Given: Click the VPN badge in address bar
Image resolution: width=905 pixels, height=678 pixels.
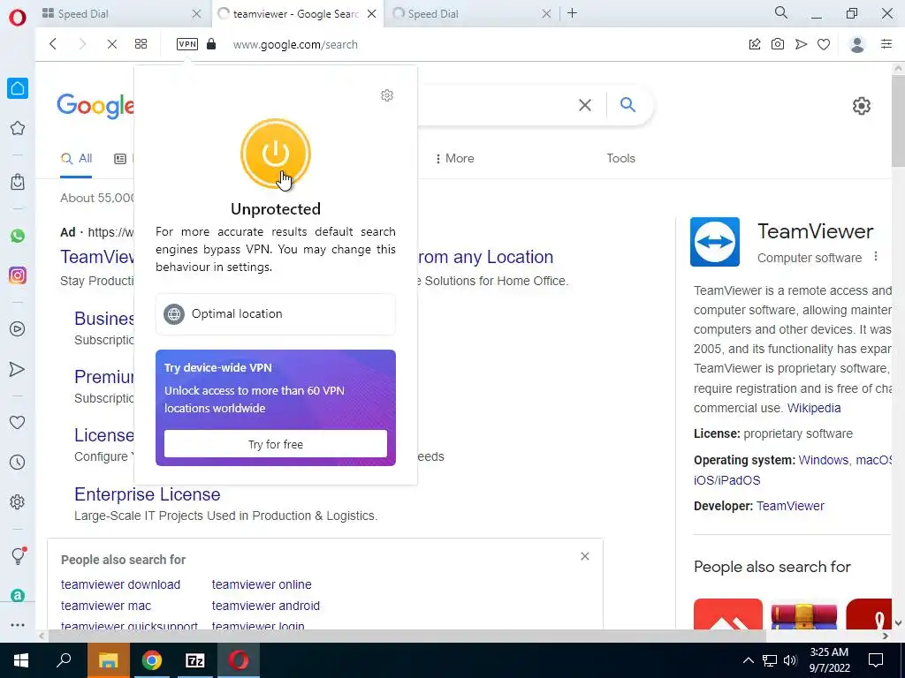Looking at the screenshot, I should click(187, 44).
